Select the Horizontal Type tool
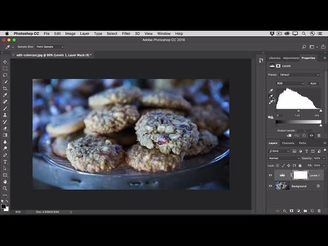This screenshot has height=246, width=328. [x=5, y=162]
